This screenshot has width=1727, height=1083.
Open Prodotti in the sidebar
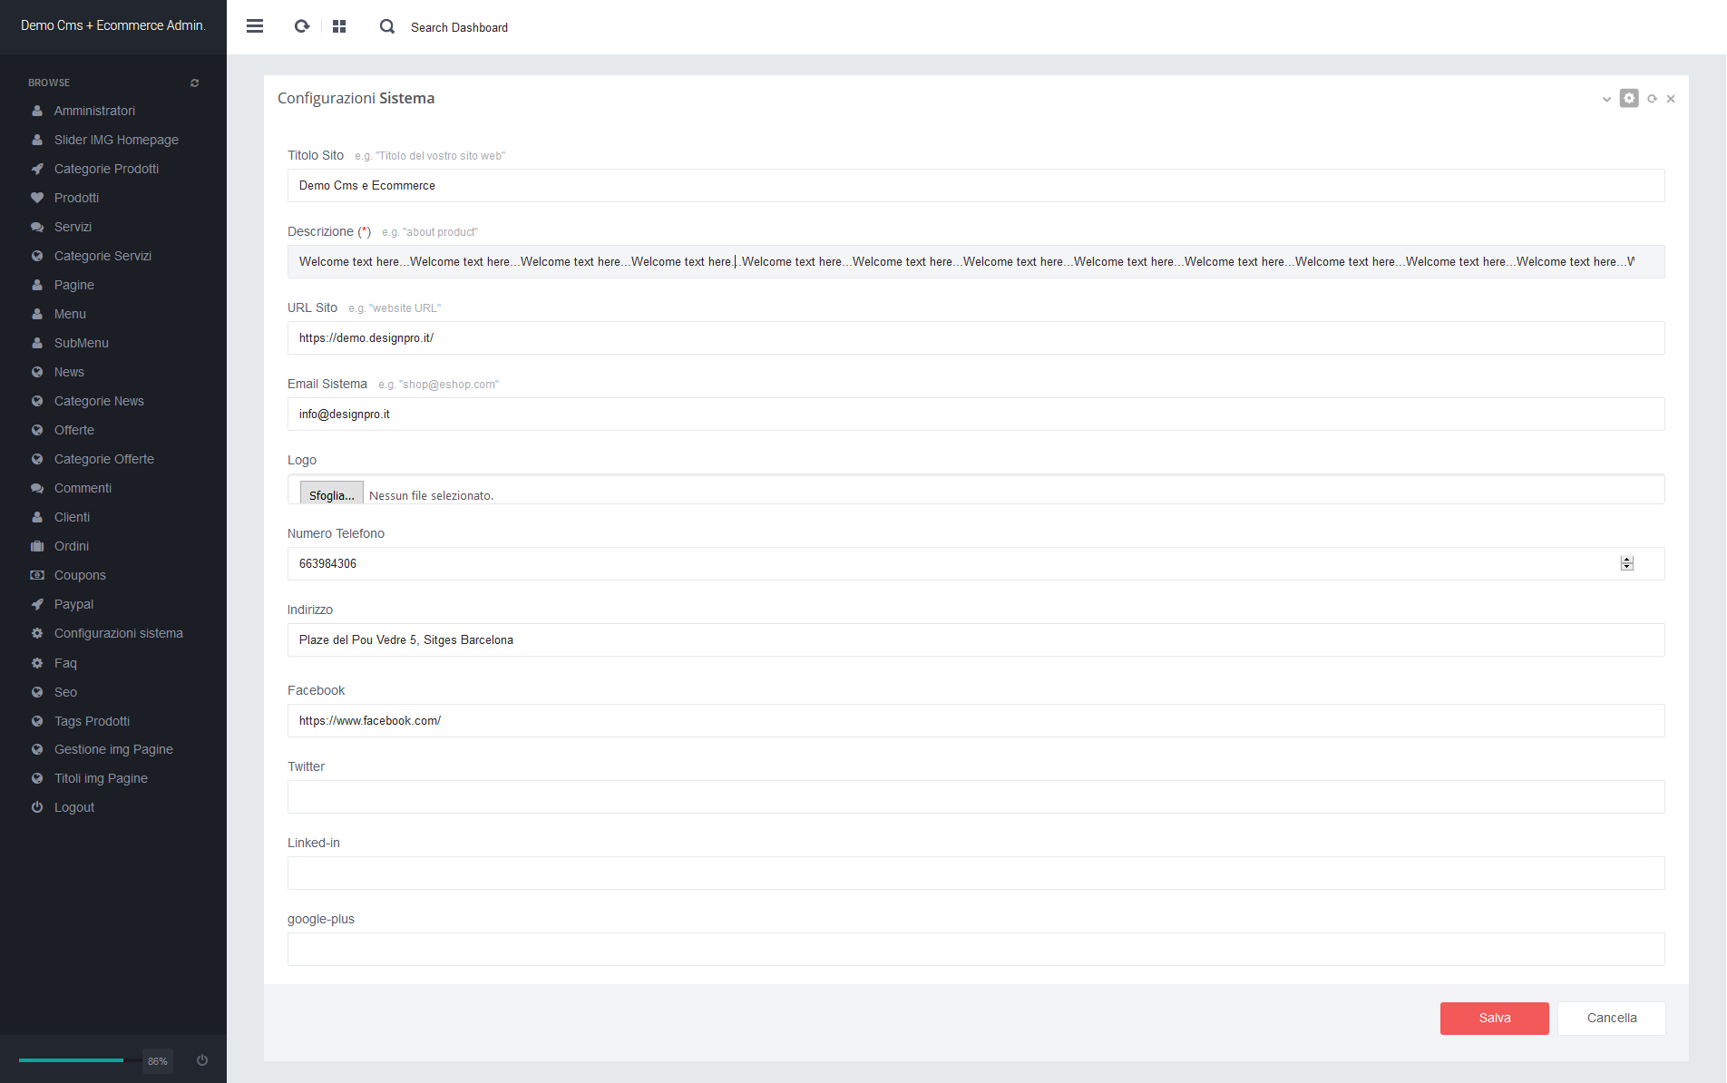[x=76, y=198]
